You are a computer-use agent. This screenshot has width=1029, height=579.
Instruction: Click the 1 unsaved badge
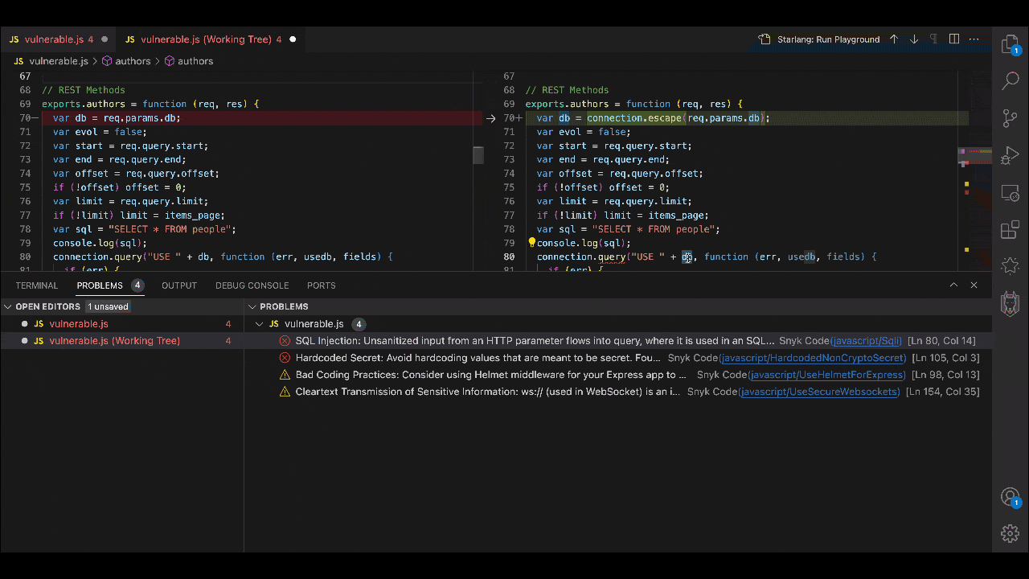(107, 306)
